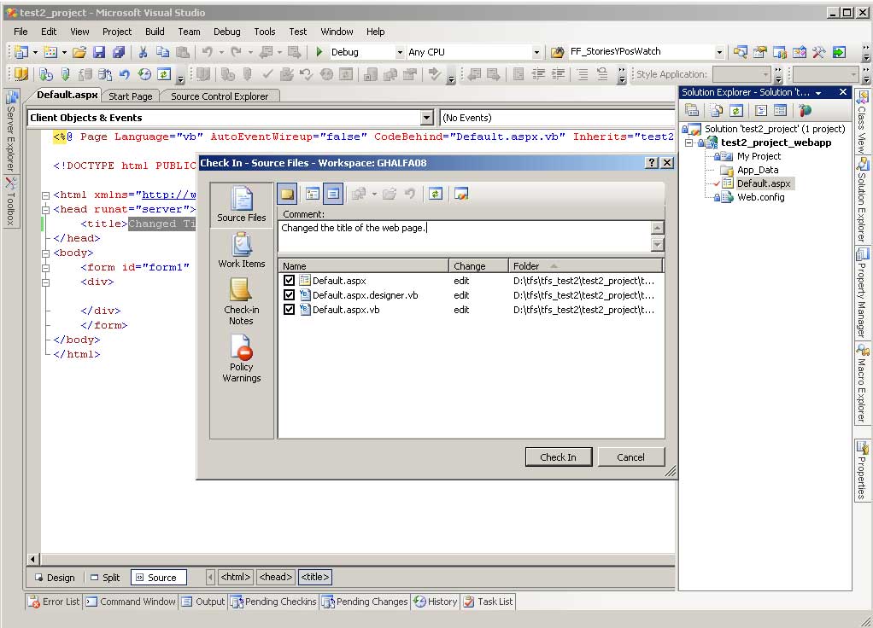Open the Pending Changes window tab
The width and height of the screenshot is (873, 628).
[366, 602]
